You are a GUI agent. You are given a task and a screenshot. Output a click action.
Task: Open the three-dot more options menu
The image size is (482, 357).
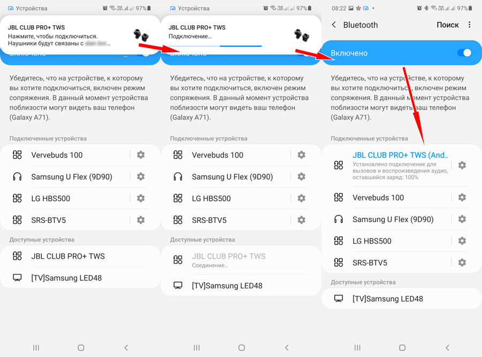469,25
